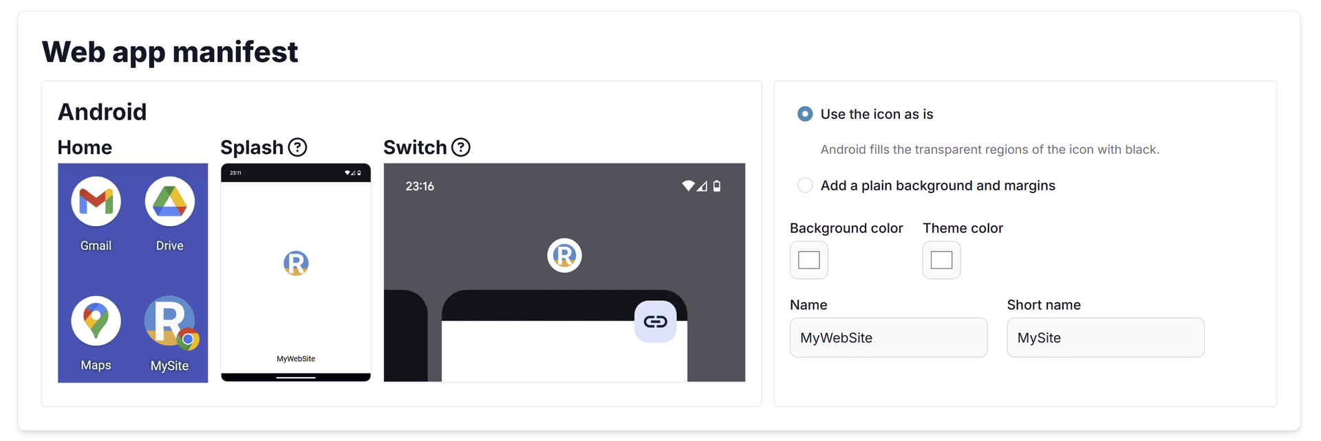Select 'Use the icon as is' option

805,114
